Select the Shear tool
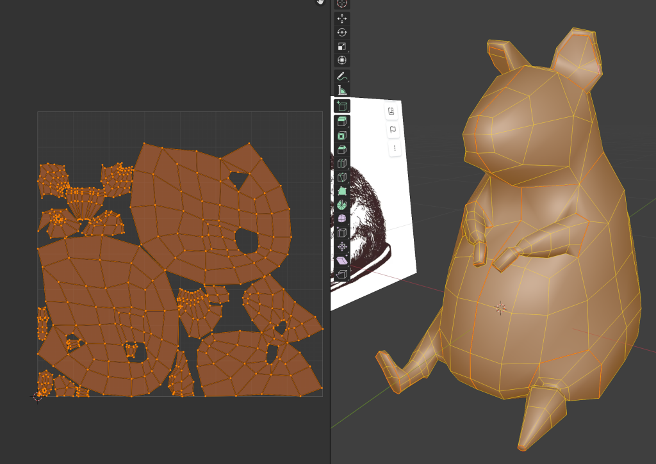 (342, 260)
